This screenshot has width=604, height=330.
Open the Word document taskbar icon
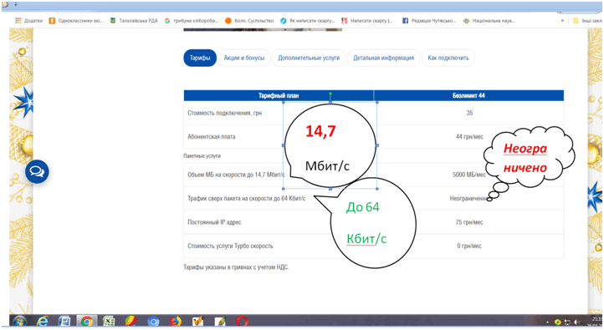pos(64,321)
